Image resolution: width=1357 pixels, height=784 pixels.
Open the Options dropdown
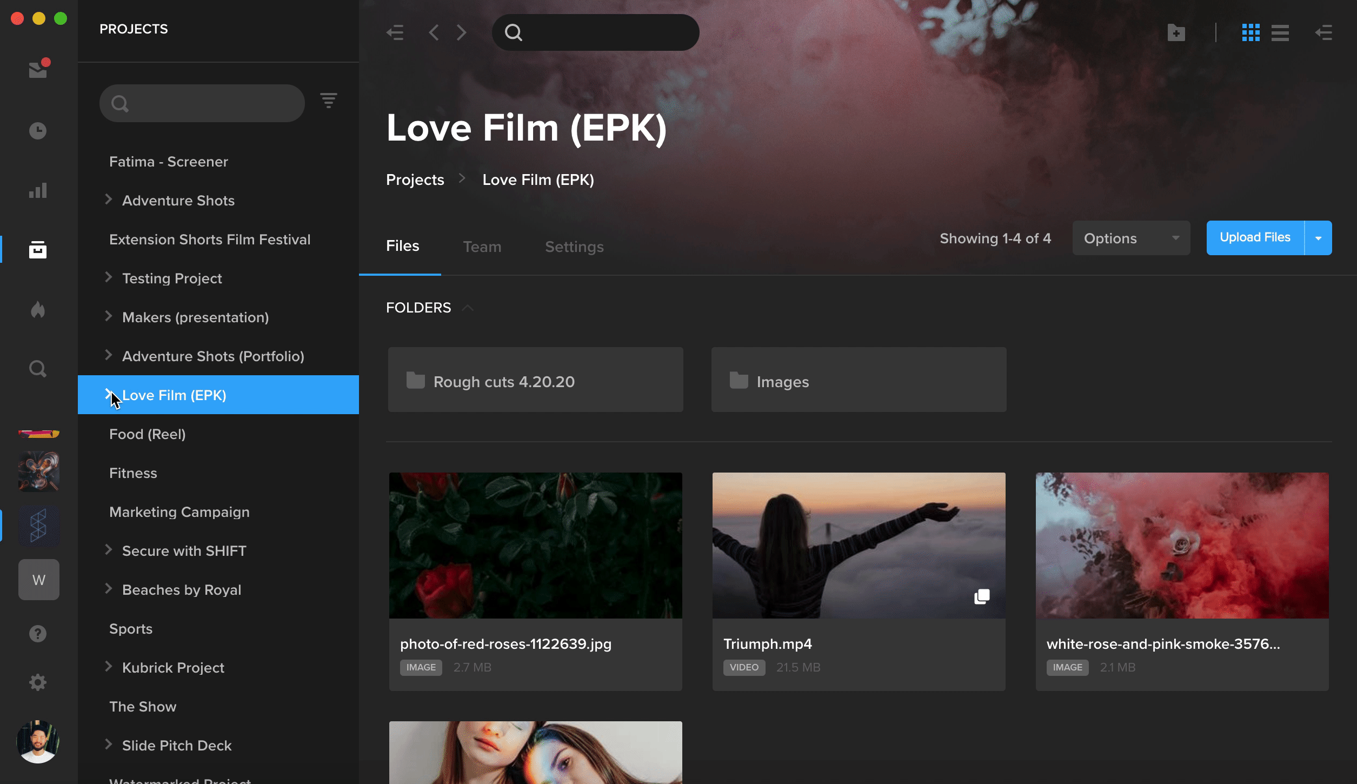pyautogui.click(x=1131, y=238)
